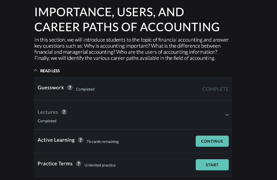The width and height of the screenshot is (277, 180).
Task: Click Completed status under Lectures
Action: click(47, 121)
